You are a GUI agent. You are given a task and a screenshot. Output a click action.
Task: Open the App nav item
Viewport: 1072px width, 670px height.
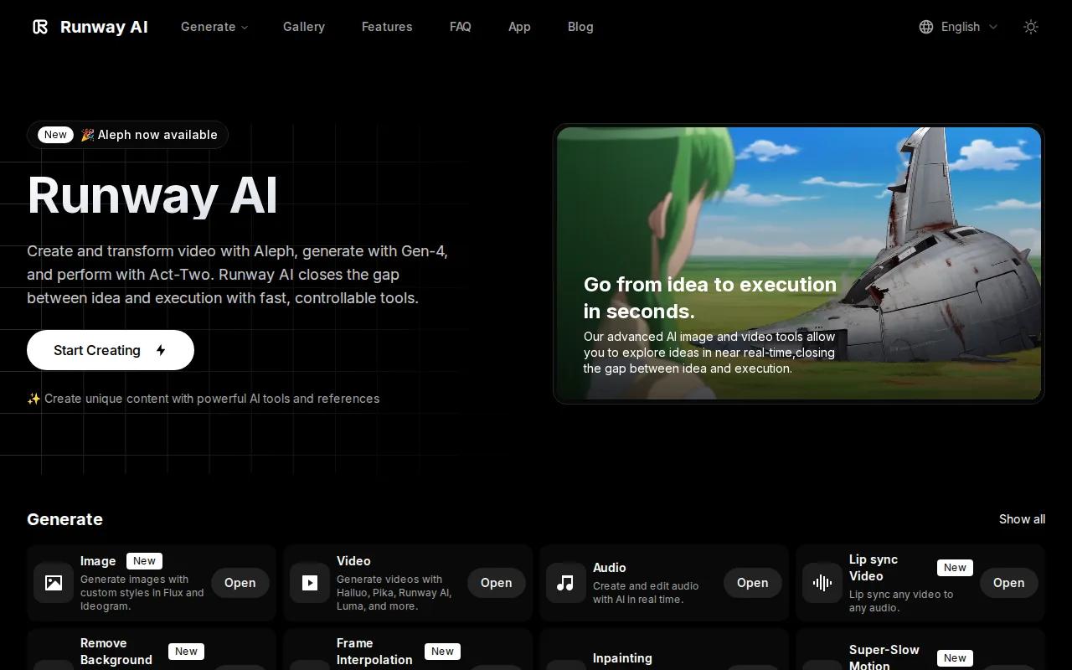519,27
